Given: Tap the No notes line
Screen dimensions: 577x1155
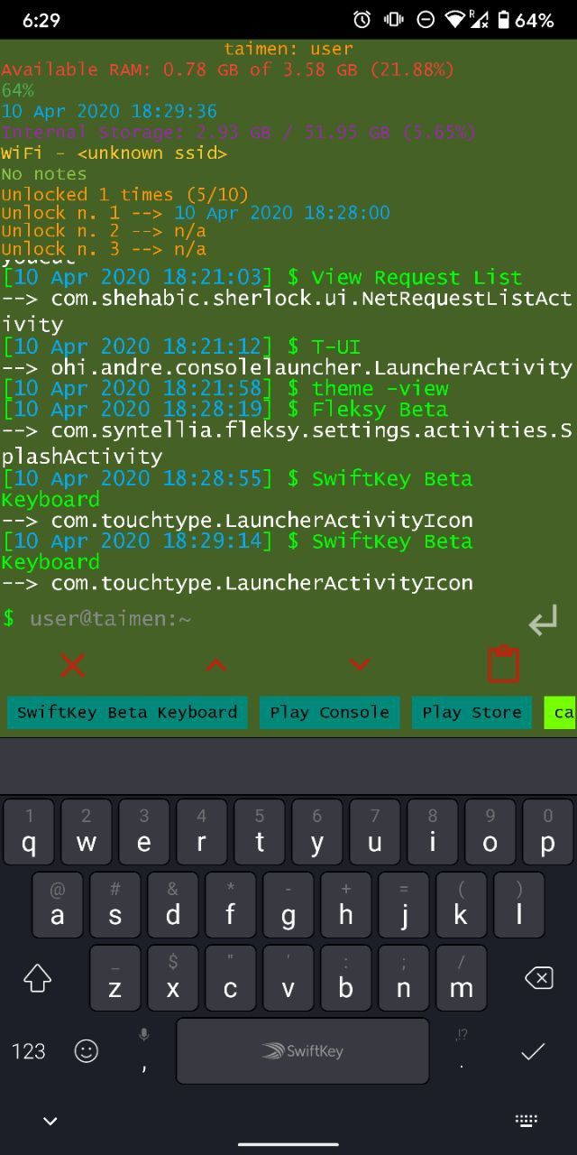Looking at the screenshot, I should 44,173.
